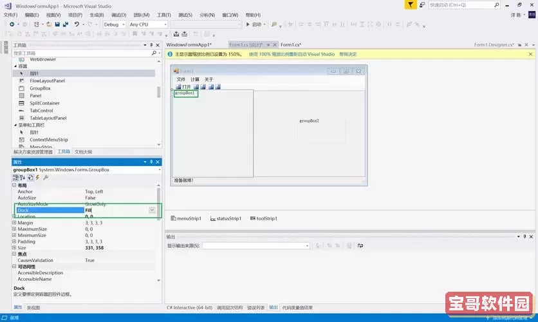Select the statusStrip1 component in tray
538x322 pixels.
(x=226, y=218)
